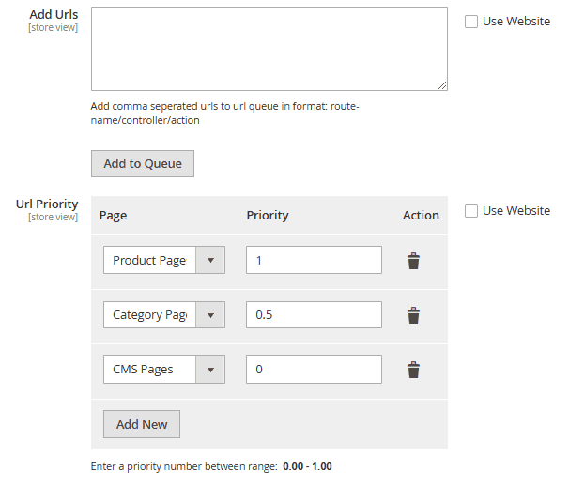
Task: Remove the CMS Pages priority row
Action: pyautogui.click(x=413, y=370)
